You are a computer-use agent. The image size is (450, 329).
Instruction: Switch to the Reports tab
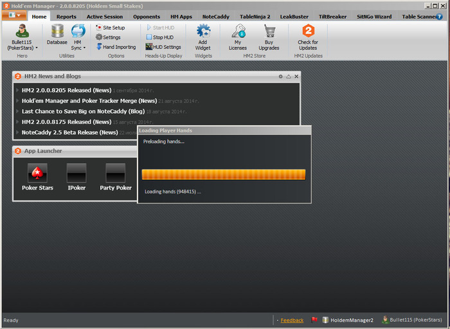66,17
